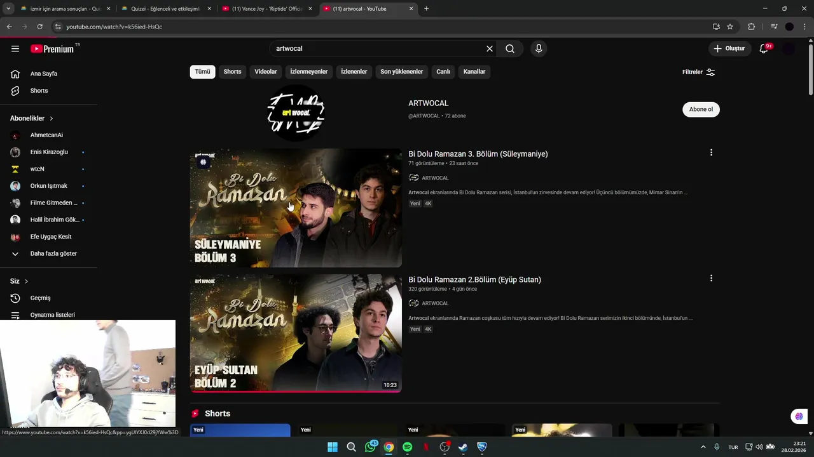814x457 pixels.
Task: Open the three-dot menu for Bi Dolu Ramazan 3. Bölüm
Action: click(x=711, y=152)
